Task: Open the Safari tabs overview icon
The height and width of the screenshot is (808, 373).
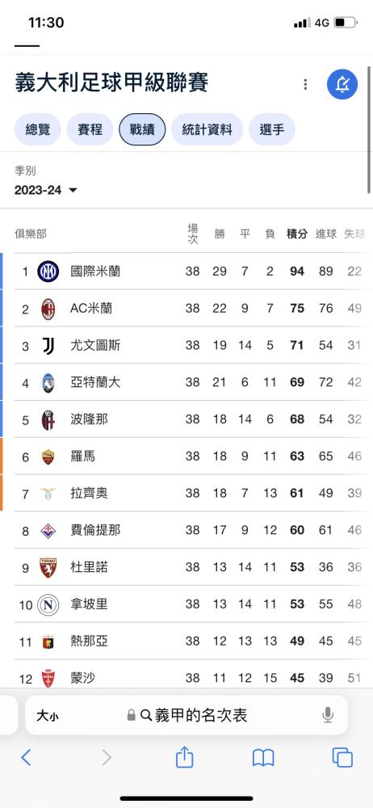Action: tap(342, 758)
